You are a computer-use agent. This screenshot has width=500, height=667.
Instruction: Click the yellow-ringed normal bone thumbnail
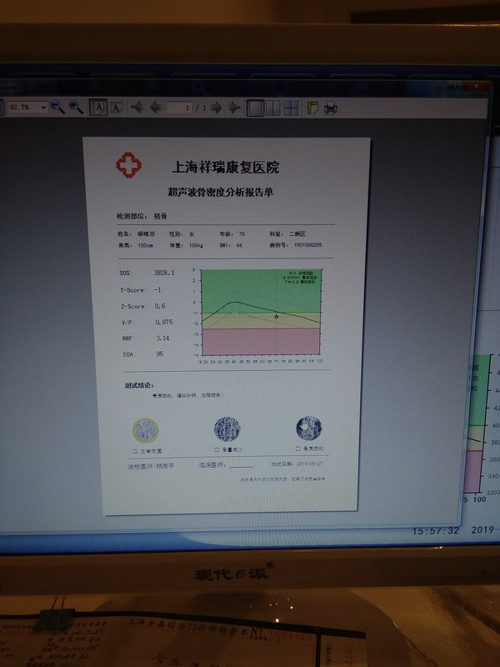[146, 430]
